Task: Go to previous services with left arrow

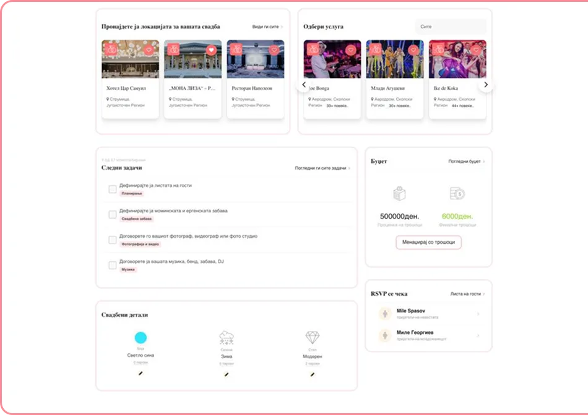Action: [303, 85]
